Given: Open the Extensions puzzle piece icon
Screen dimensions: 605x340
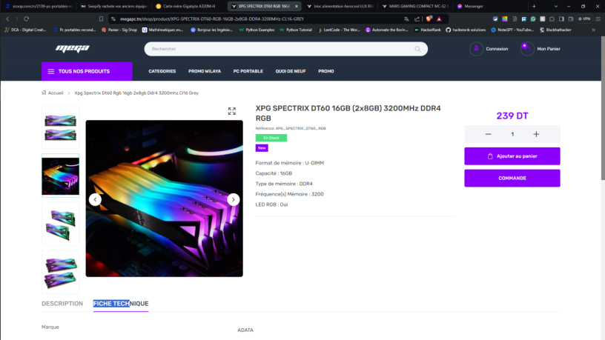Looking at the screenshot, I should [x=552, y=19].
